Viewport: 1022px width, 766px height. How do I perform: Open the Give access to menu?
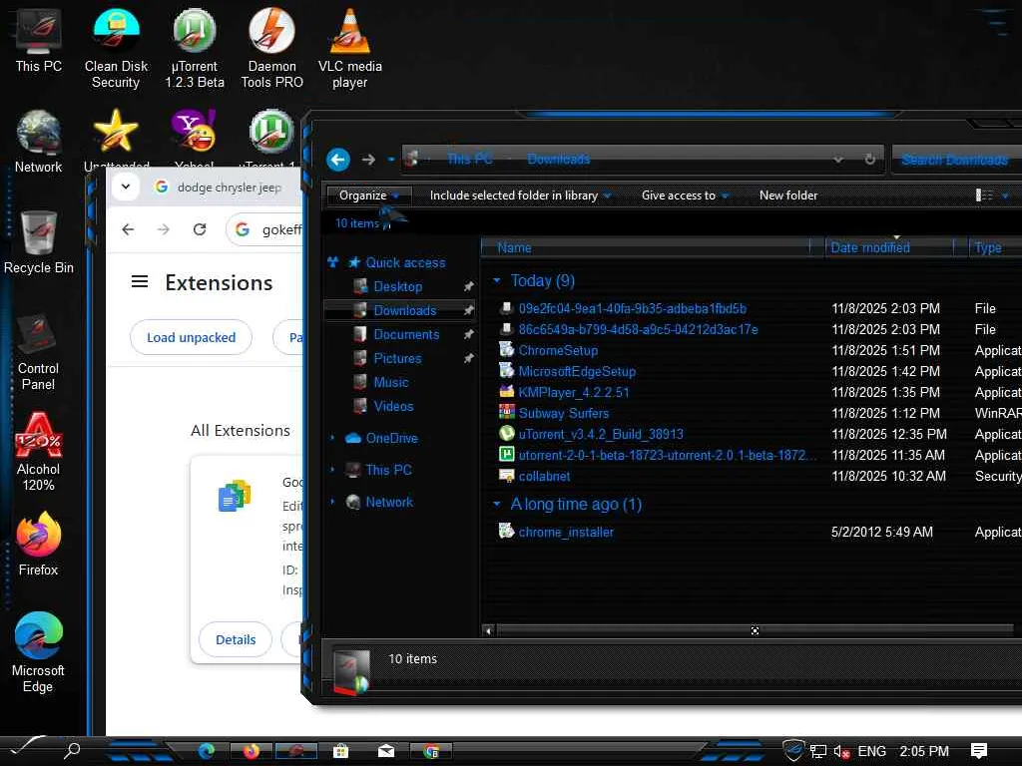[x=685, y=195]
